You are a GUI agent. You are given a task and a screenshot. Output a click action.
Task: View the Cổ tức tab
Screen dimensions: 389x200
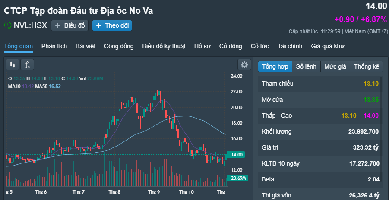[x=260, y=46]
